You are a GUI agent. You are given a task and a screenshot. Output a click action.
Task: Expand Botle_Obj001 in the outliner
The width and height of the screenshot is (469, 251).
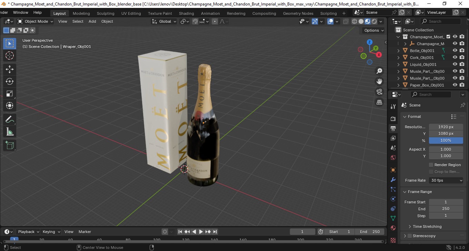399,51
